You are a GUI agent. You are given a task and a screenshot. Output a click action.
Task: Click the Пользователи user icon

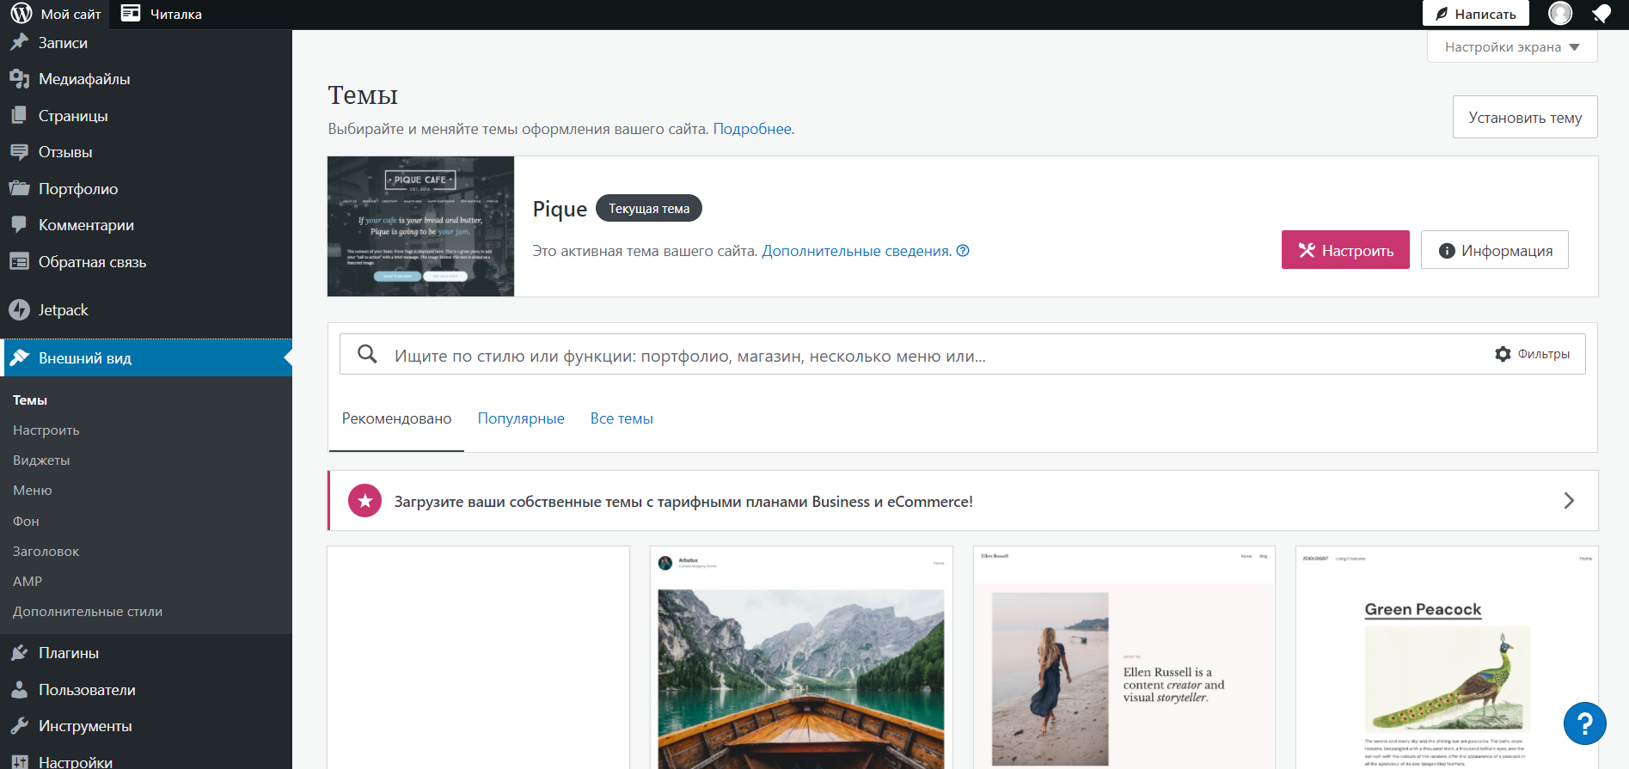(19, 689)
